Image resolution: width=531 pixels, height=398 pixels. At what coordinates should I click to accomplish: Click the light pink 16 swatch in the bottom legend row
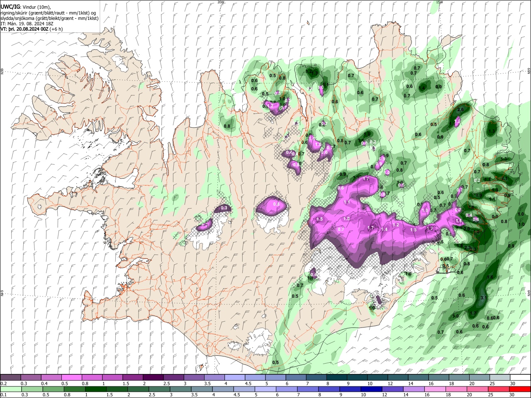(435, 389)
